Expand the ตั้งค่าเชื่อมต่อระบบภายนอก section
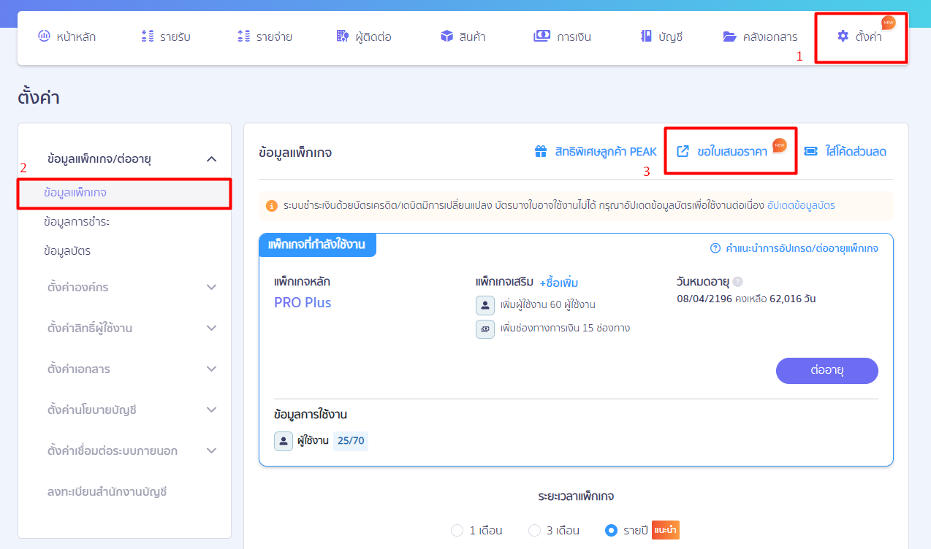The width and height of the screenshot is (931, 549). [211, 450]
